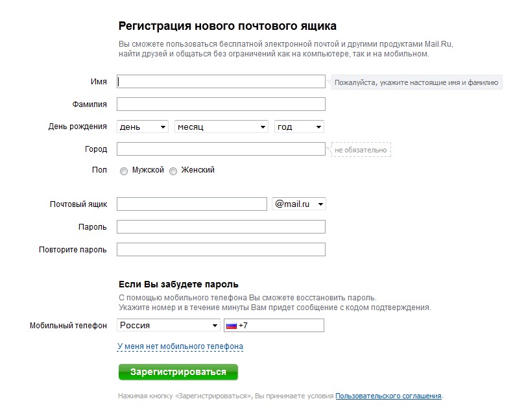513x410 pixels.
Task: Focus the Фамилия input field
Action: (x=221, y=104)
